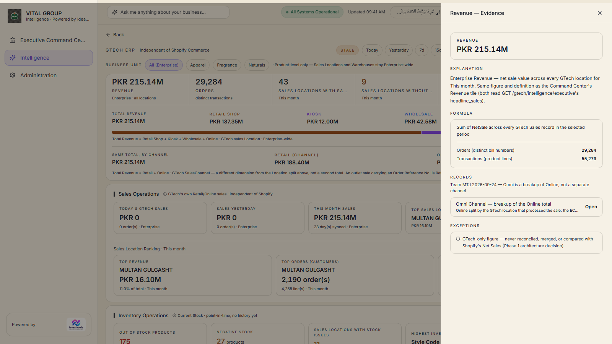Open the Intelligence section
Screen dimensions: 612x344
tap(49, 58)
